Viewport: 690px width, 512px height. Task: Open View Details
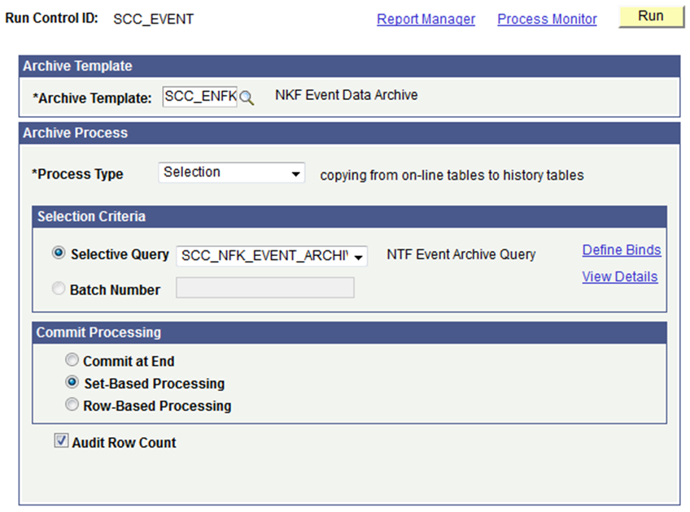coord(621,276)
